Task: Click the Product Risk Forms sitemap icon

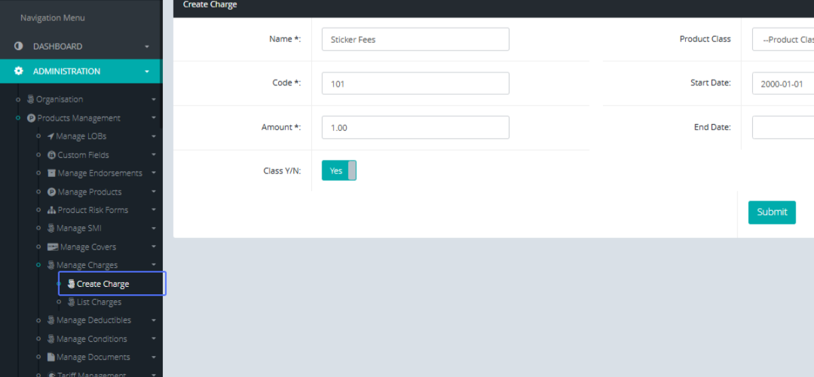Action: [x=52, y=210]
